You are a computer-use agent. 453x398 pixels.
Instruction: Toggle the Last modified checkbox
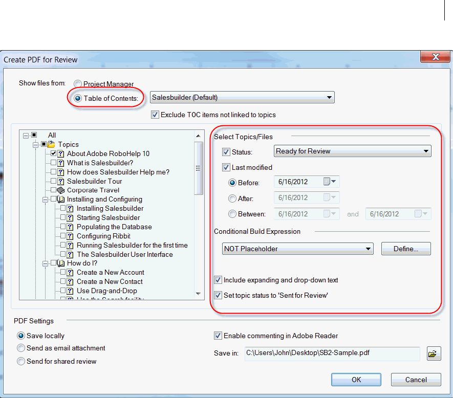click(x=226, y=167)
